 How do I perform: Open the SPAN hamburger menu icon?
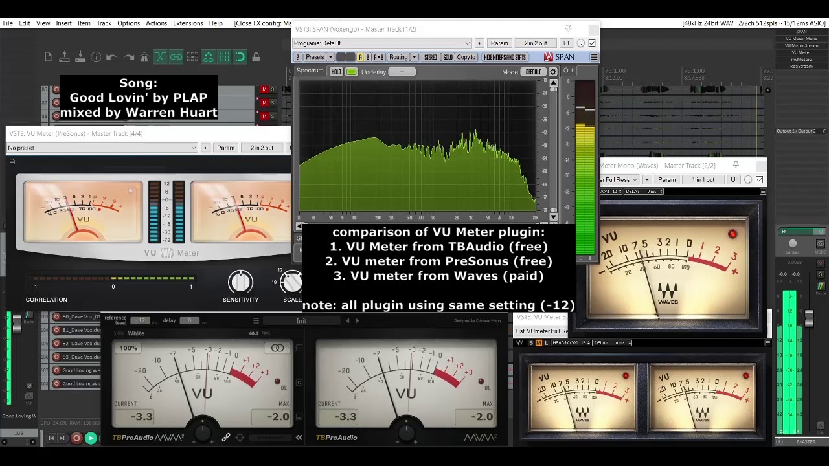(x=594, y=57)
